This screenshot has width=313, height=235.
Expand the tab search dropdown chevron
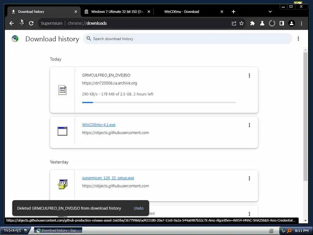point(270,12)
